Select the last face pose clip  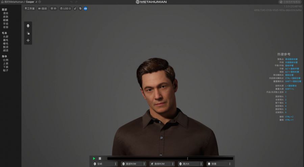pos(219,164)
